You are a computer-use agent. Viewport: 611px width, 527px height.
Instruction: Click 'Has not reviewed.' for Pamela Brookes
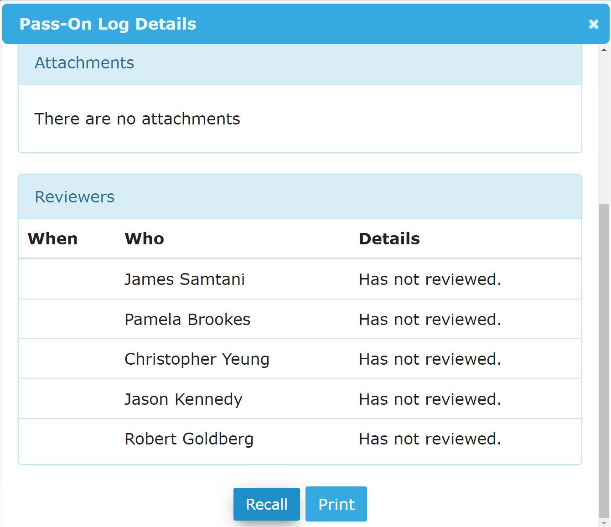[x=430, y=320]
